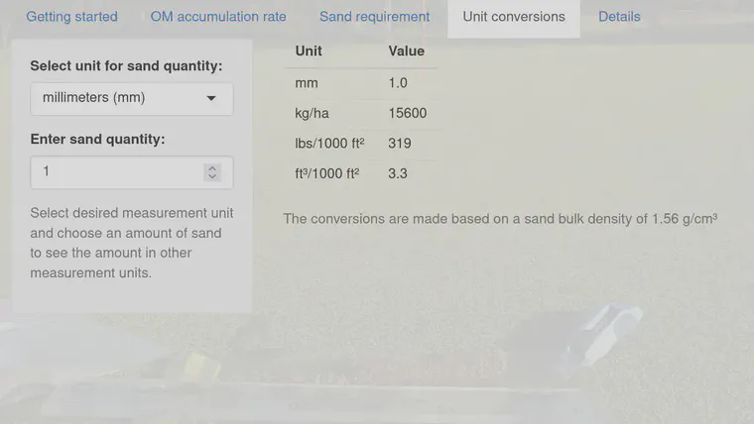Screen dimensions: 754x424
Task: Decrease sand quantity with the down stepper arrow
Action: (212, 176)
